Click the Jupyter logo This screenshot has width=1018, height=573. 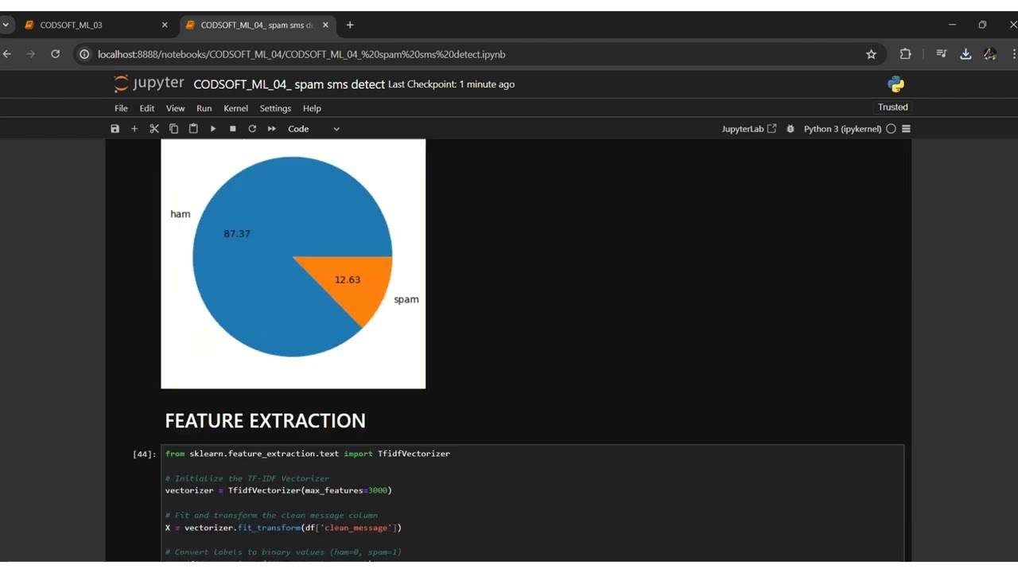pos(149,84)
